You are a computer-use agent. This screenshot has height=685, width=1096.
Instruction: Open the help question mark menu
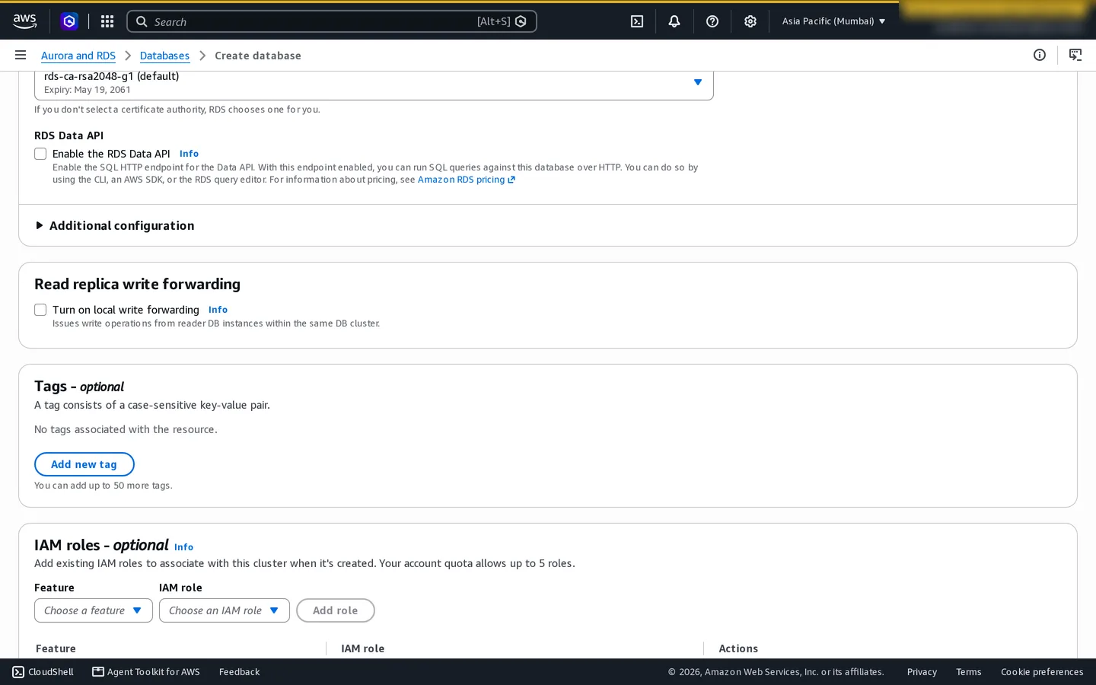point(712,21)
